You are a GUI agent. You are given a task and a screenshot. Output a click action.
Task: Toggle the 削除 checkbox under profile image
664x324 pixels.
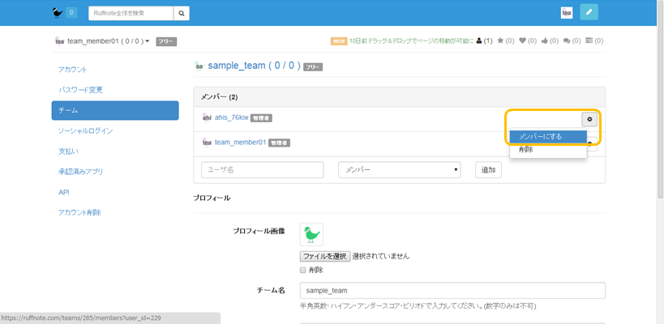coord(303,270)
